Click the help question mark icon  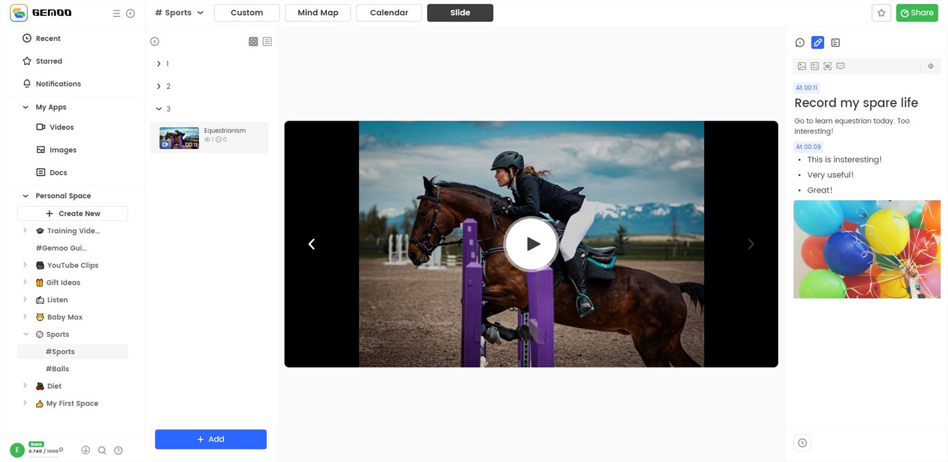[x=118, y=451]
